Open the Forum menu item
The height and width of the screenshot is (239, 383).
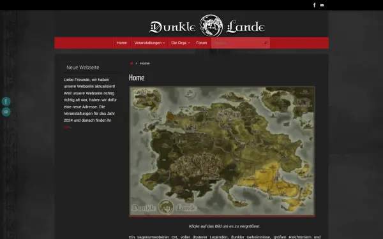tap(202, 43)
